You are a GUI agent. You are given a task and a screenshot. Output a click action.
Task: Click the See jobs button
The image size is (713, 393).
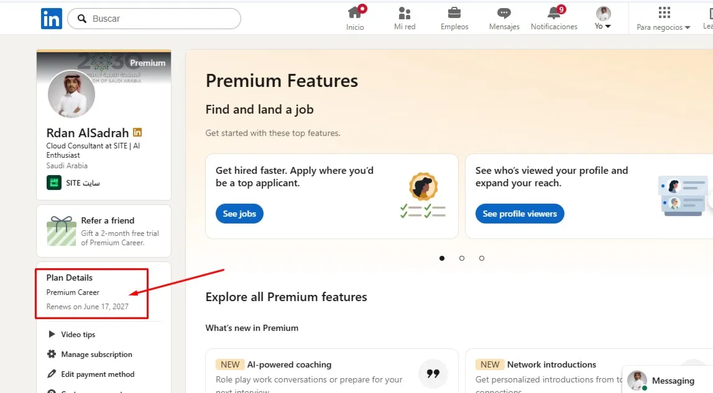coord(240,214)
